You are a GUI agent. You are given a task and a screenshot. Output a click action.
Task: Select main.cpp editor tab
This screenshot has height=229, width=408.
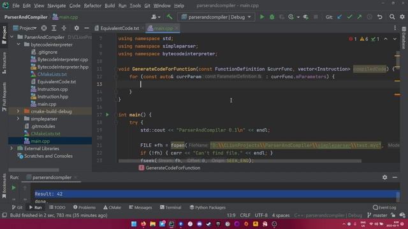point(163,28)
